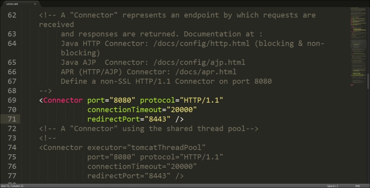
Task: Place cursor in the port="8080" value on line 69
Action: coord(122,100)
